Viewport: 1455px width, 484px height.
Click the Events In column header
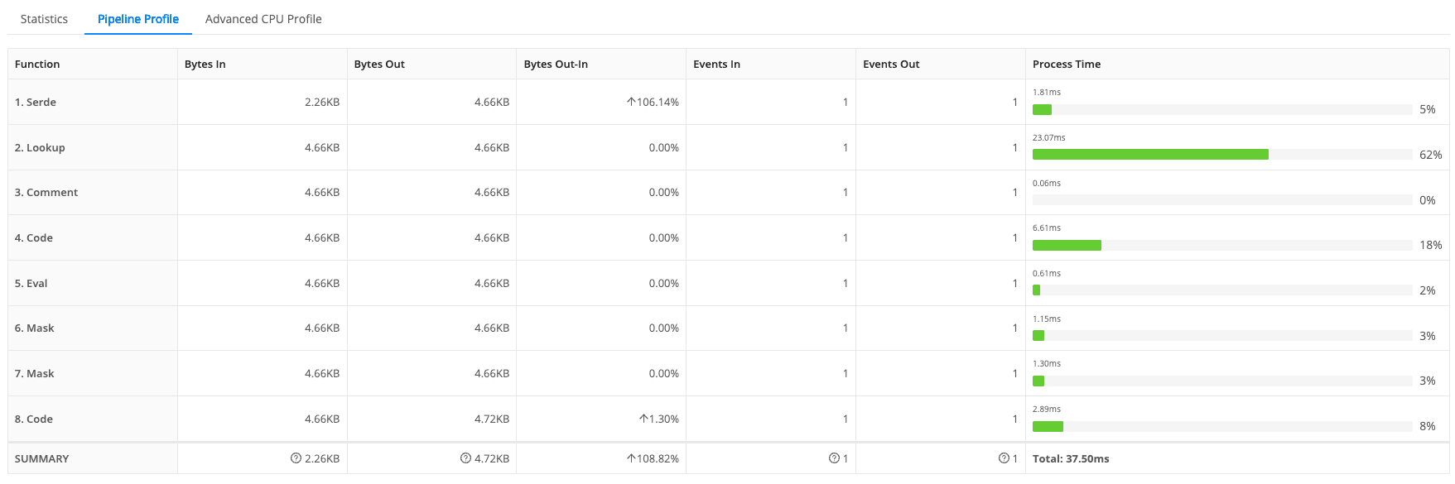pos(716,65)
